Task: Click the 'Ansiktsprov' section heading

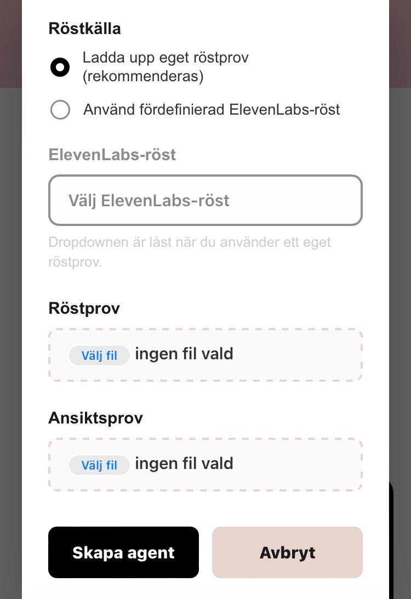Action: (x=95, y=418)
